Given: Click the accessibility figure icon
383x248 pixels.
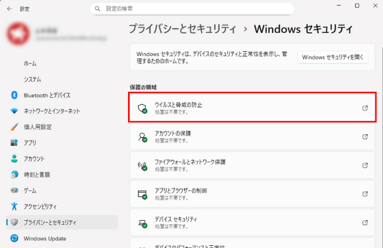Looking at the screenshot, I should (14, 206).
